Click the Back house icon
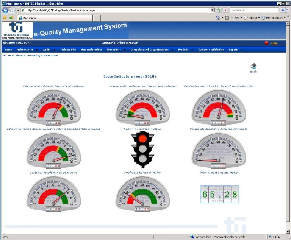Screen dimensions: 291x240 [253, 66]
